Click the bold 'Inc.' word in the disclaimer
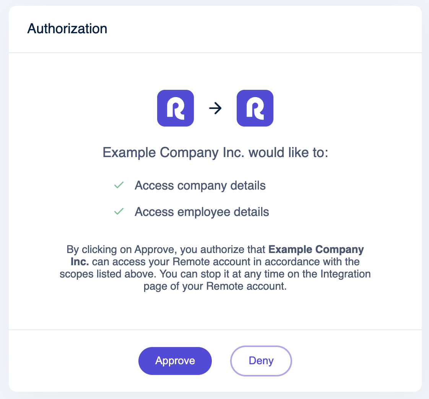 [x=80, y=262]
